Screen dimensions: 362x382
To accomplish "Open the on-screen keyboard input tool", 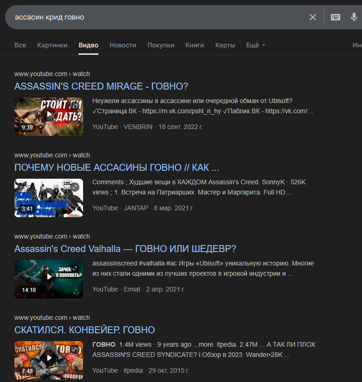I will tap(335, 17).
